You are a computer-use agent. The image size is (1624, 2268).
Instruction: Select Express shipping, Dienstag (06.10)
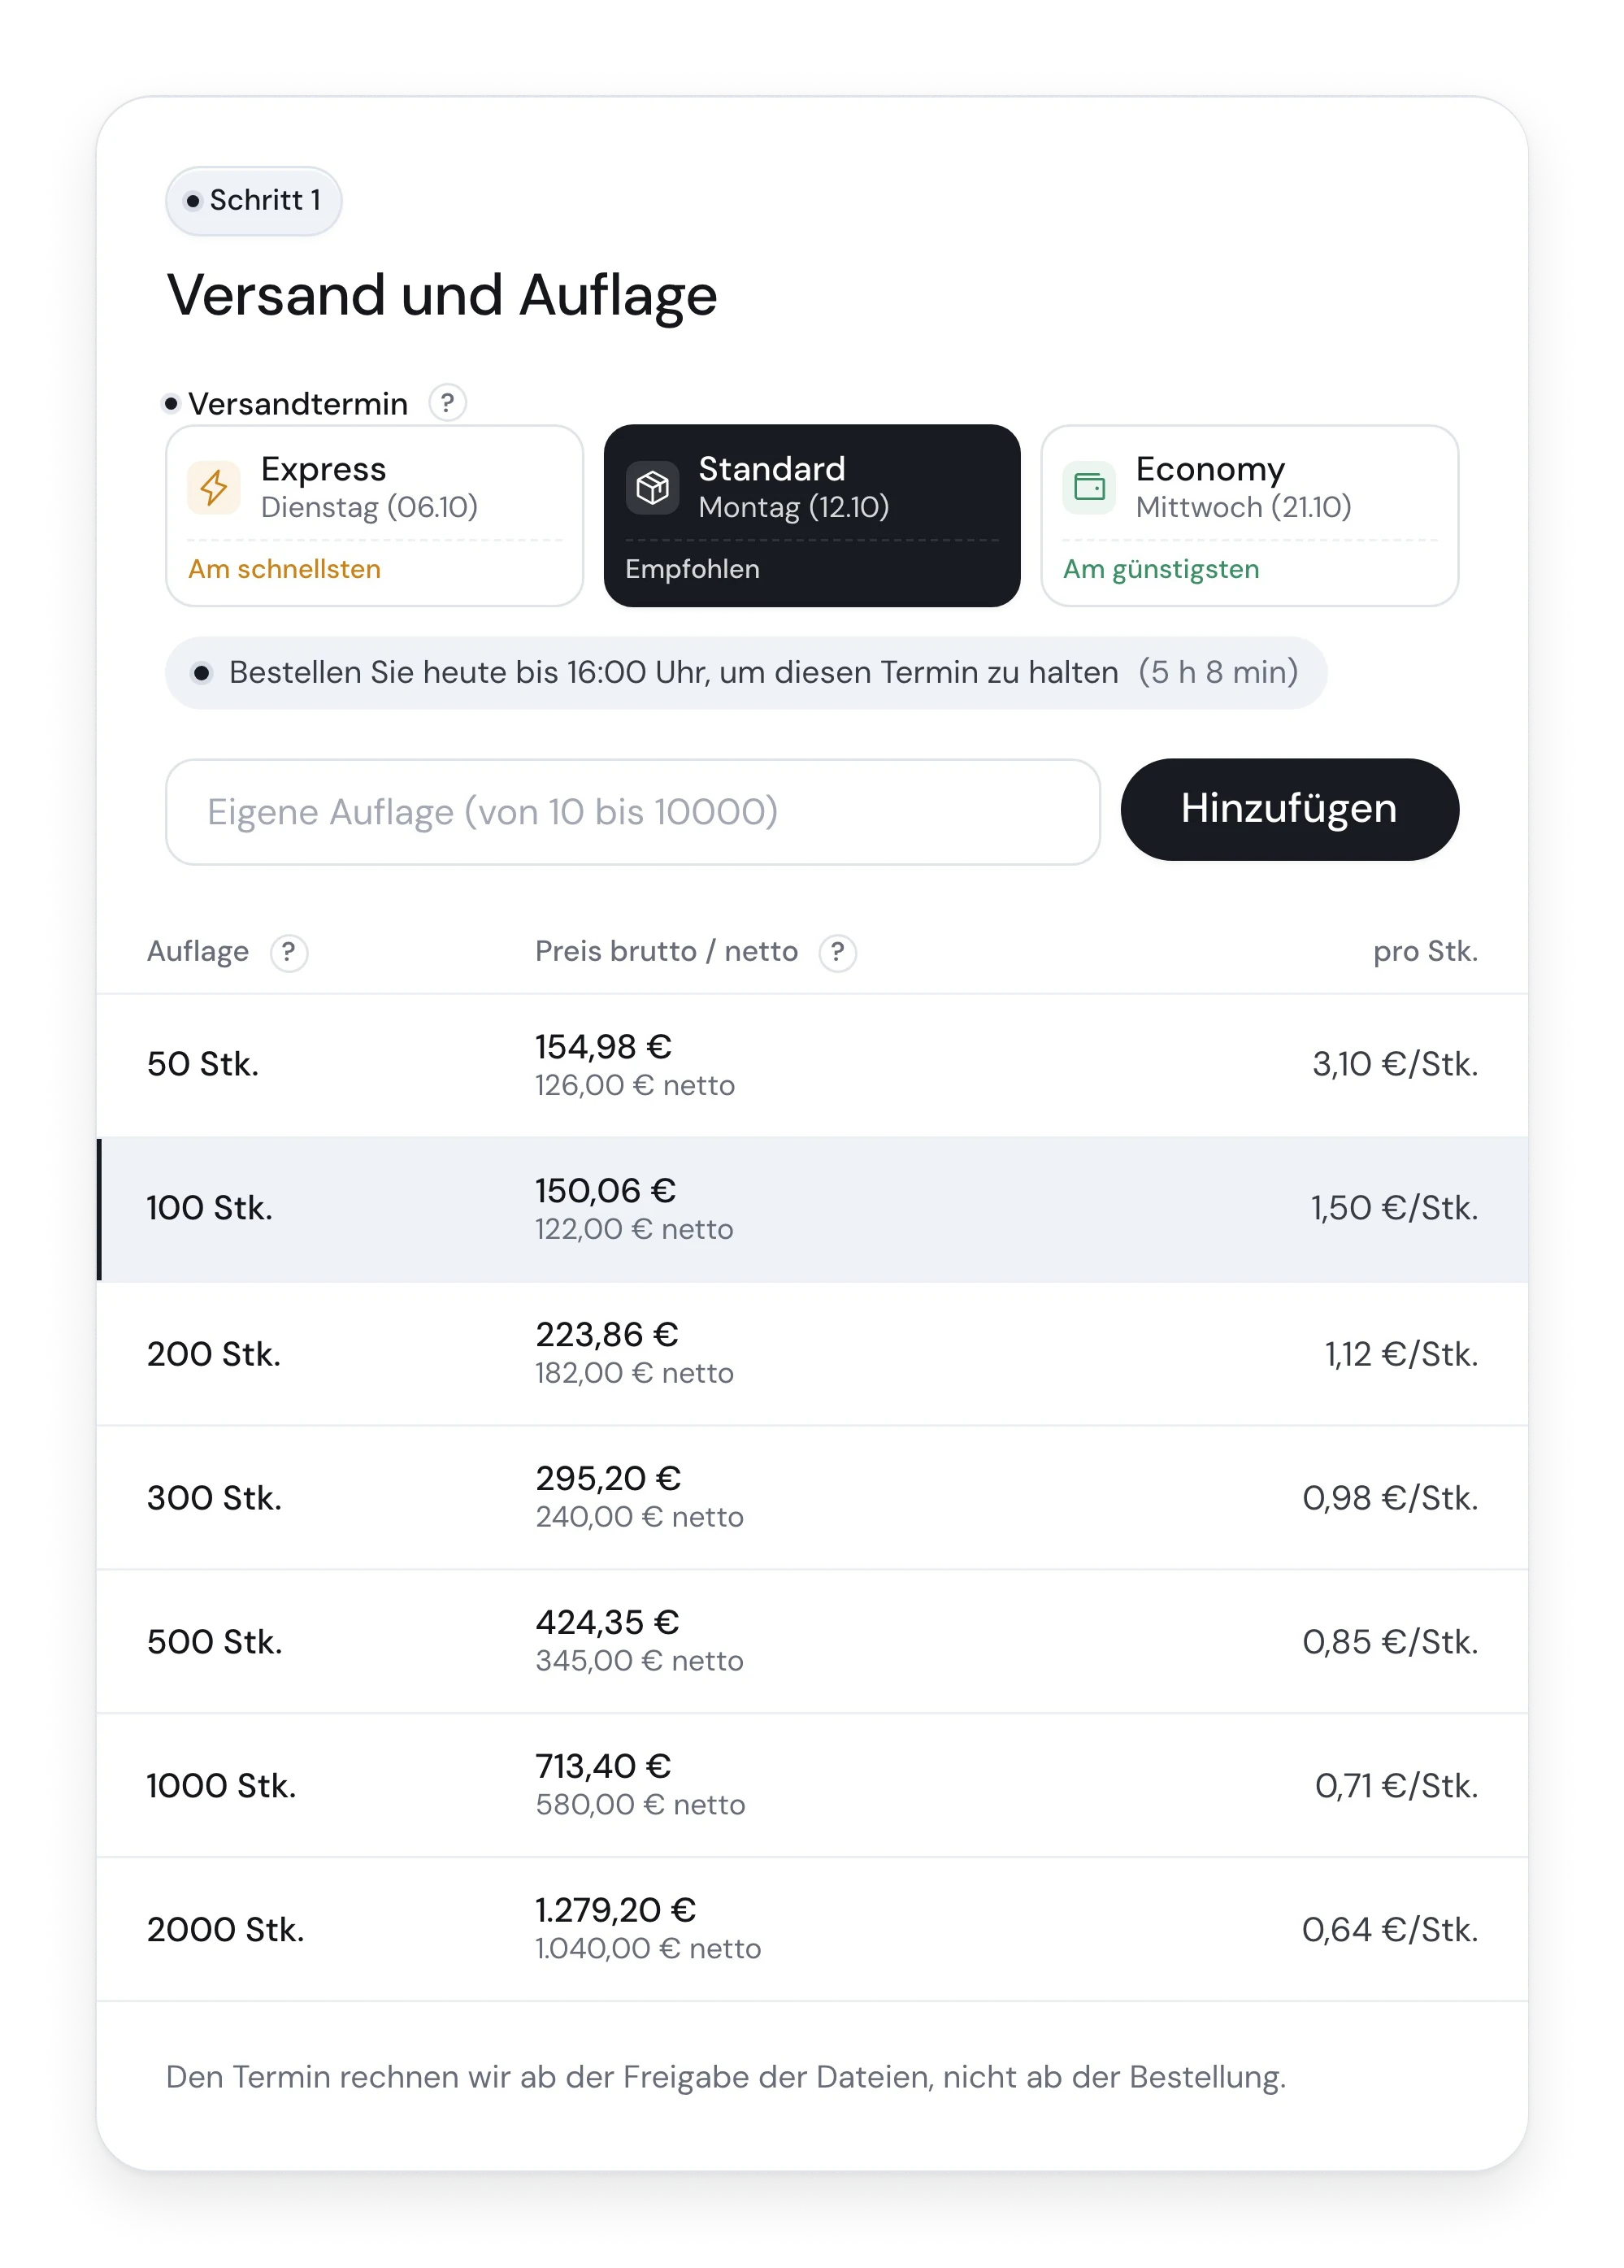(x=374, y=516)
